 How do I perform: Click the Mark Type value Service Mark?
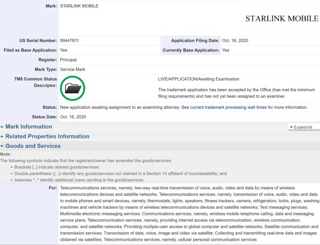click(x=72, y=70)
